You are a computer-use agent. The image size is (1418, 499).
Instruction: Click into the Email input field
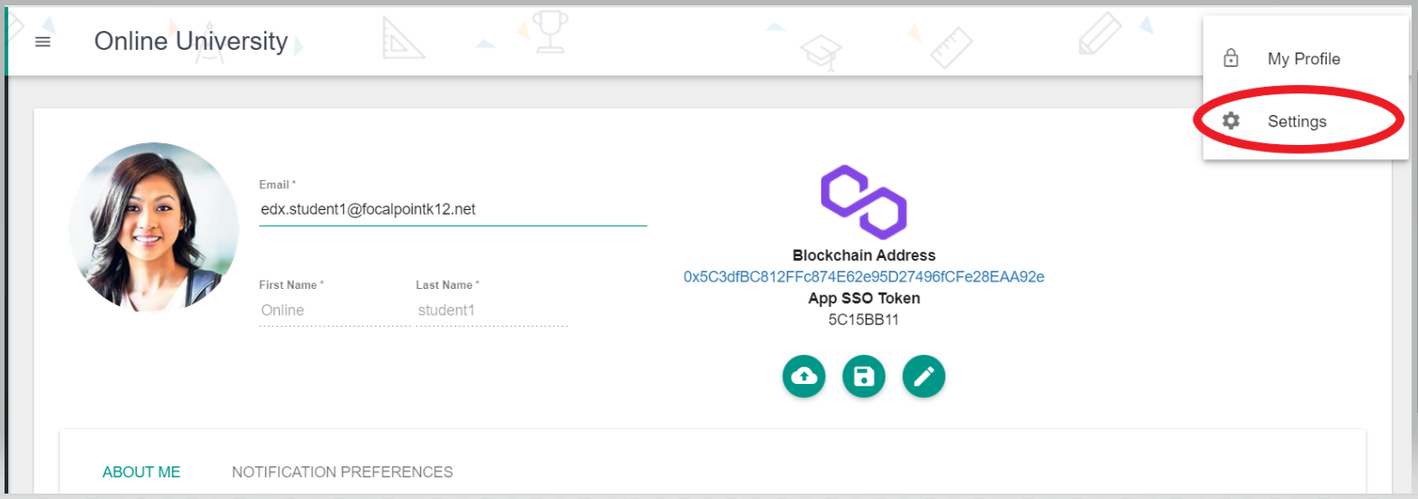(453, 210)
